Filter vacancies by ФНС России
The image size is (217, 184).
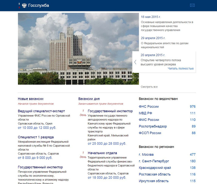pyautogui.click(x=149, y=106)
